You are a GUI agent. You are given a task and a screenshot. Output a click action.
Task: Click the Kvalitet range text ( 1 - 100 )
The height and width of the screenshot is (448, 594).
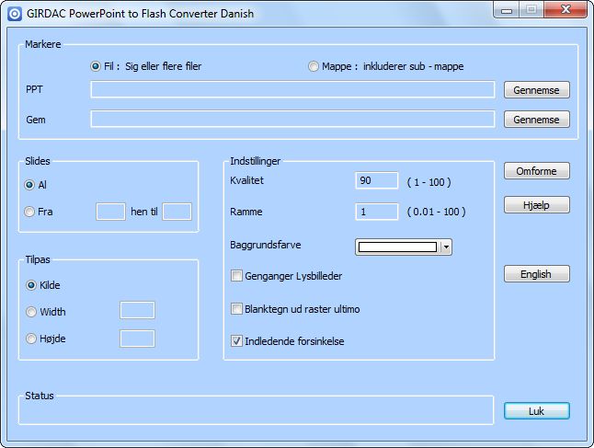point(428,182)
